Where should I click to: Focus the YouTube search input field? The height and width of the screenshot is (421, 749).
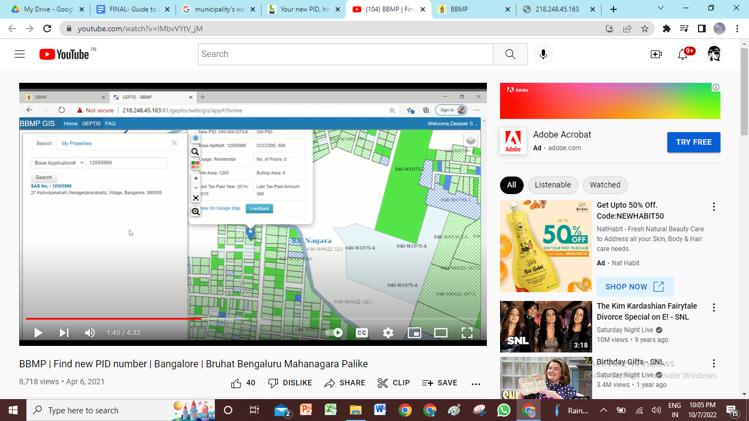coord(345,54)
